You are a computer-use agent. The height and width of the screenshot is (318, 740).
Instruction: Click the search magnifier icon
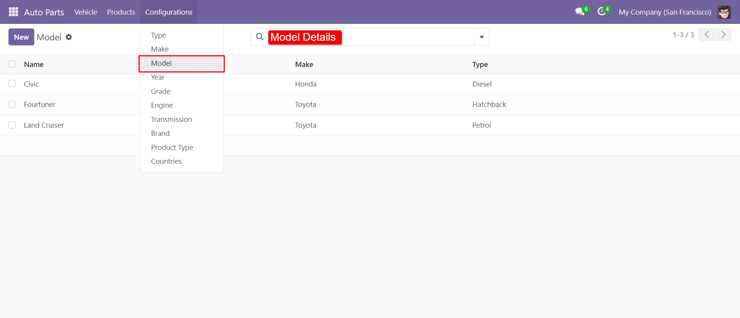(260, 37)
